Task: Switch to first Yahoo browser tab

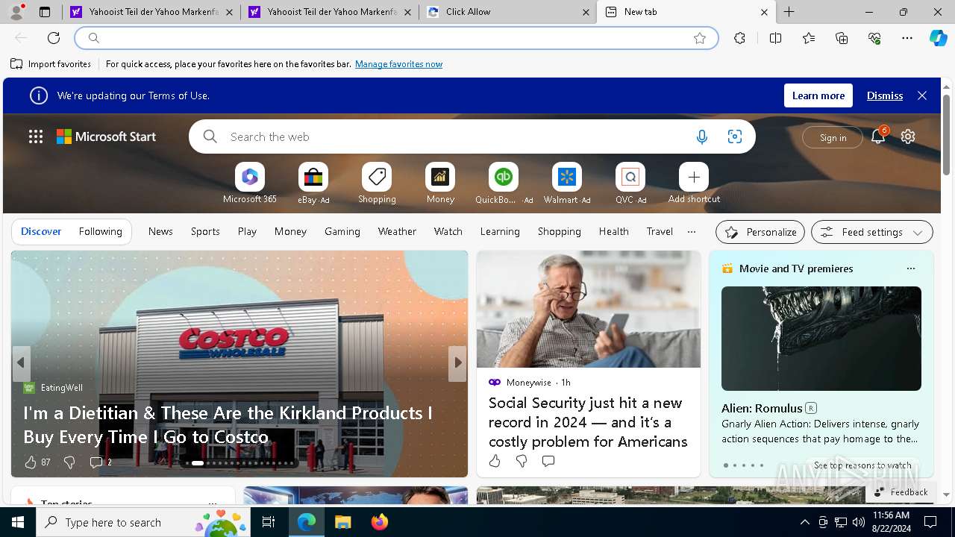Action: tap(151, 12)
